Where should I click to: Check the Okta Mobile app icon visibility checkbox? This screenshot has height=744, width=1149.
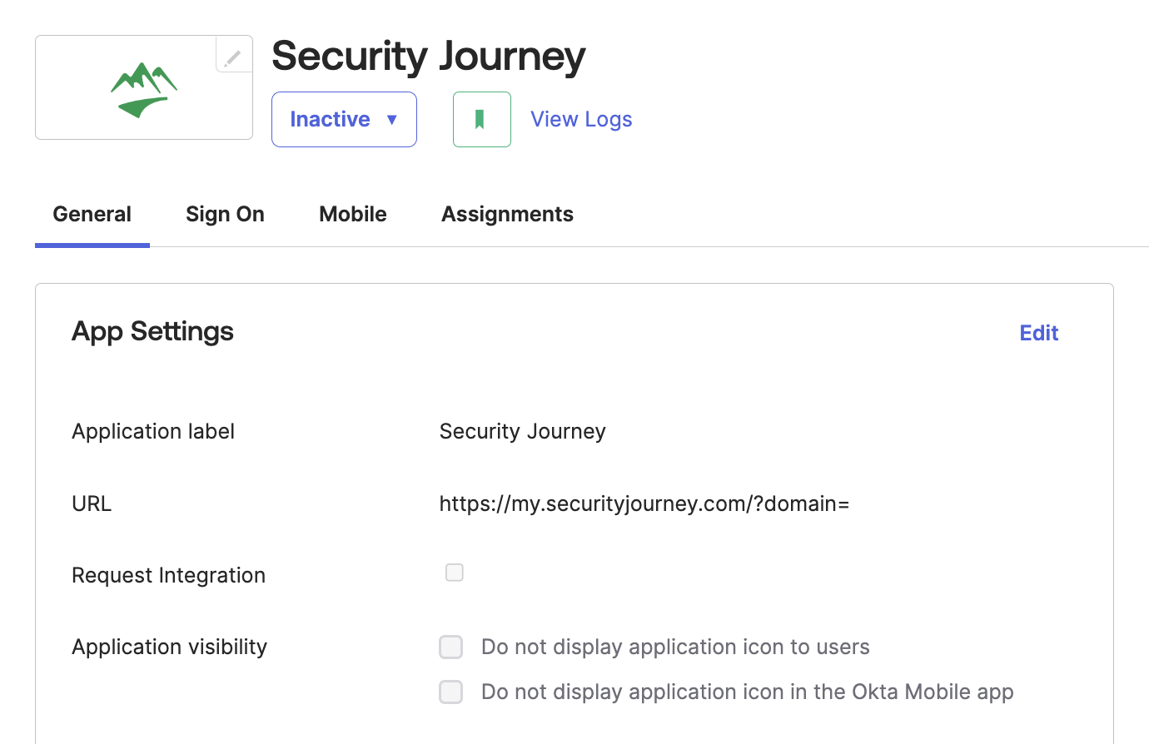click(x=451, y=692)
